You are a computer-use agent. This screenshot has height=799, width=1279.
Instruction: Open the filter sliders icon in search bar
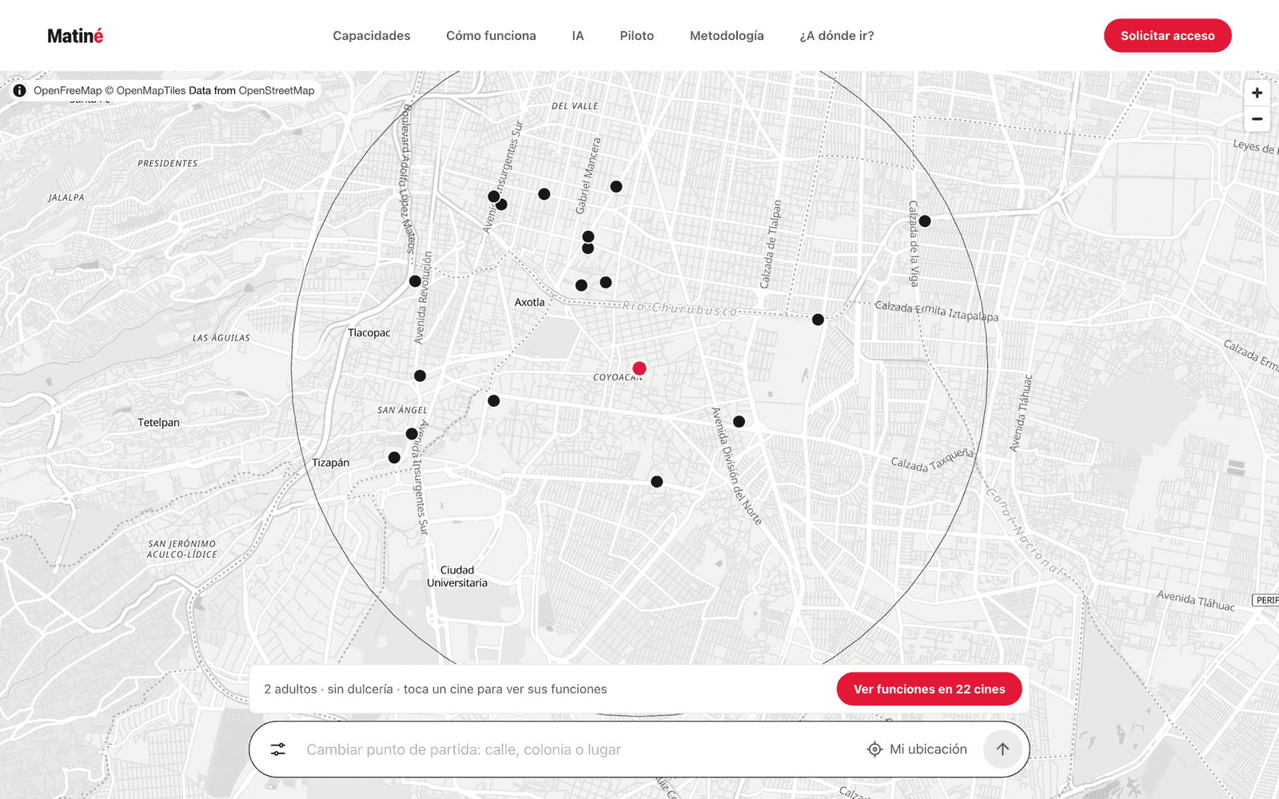277,749
